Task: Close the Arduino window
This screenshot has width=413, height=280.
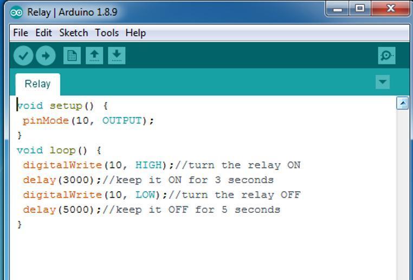Action: (390, 9)
